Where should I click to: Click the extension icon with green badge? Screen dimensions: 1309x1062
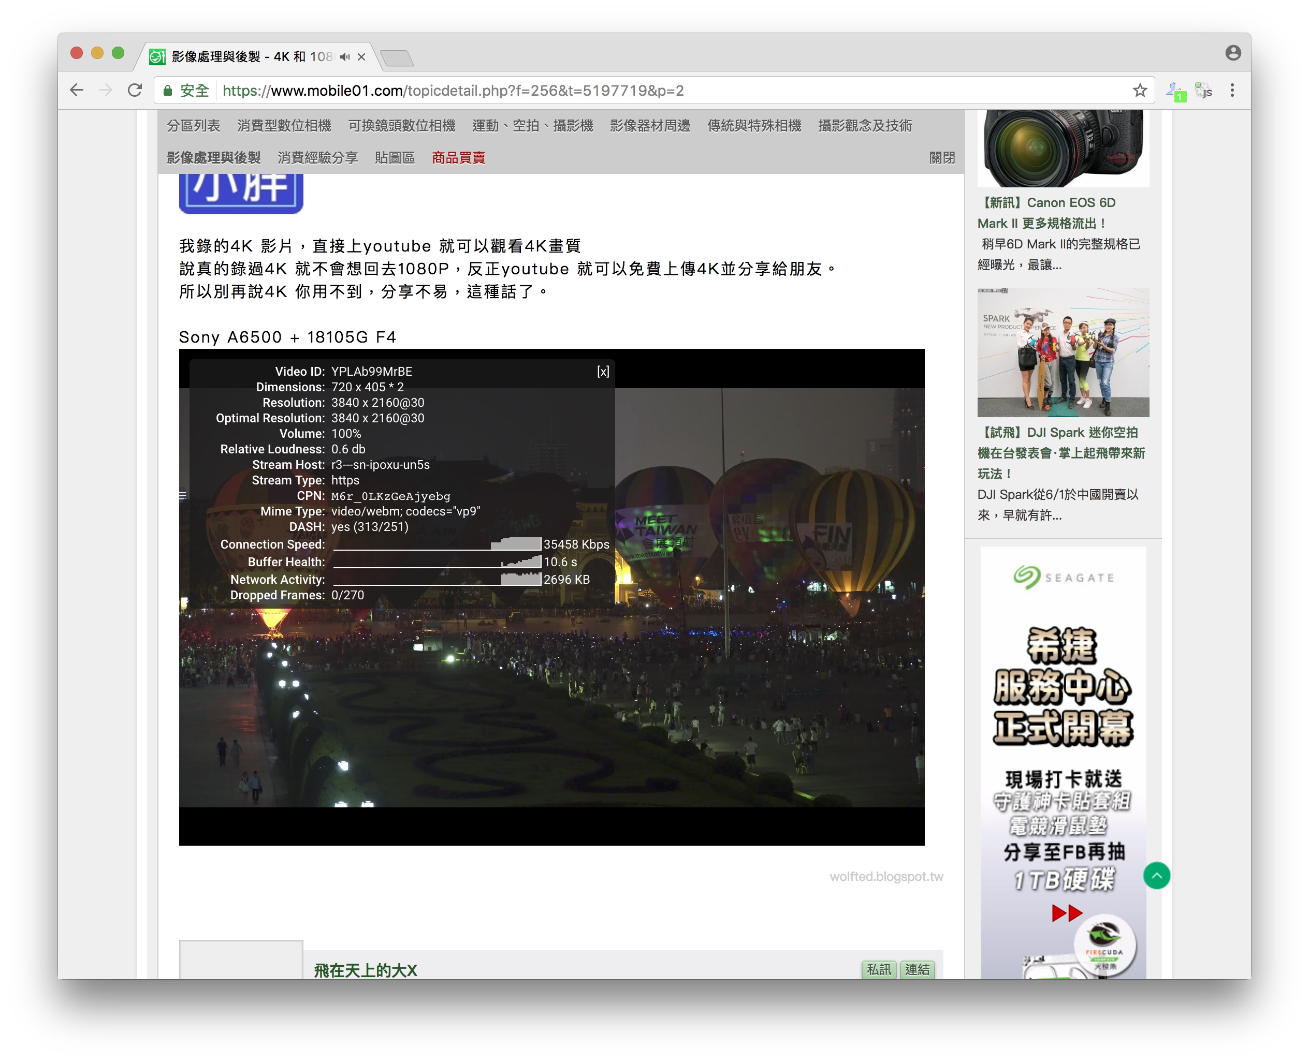click(x=1175, y=92)
